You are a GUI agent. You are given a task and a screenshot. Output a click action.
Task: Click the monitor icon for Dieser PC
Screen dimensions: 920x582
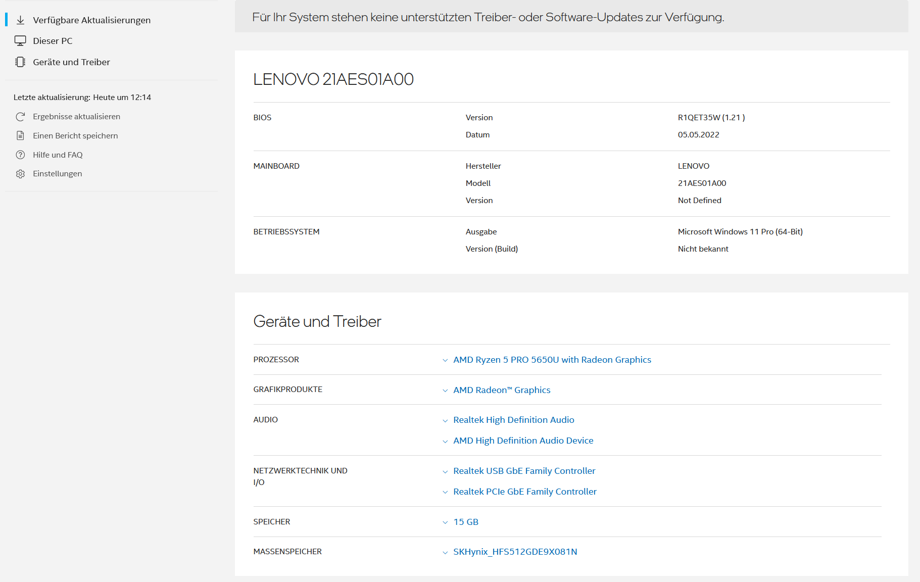click(20, 41)
